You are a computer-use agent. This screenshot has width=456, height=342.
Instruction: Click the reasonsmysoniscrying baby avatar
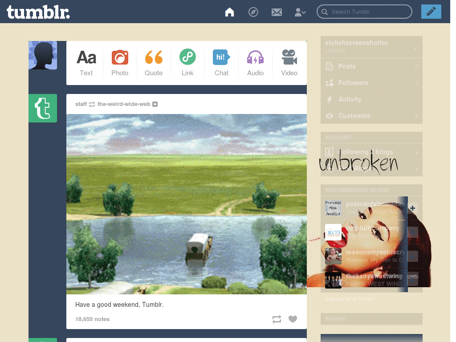coord(333,256)
